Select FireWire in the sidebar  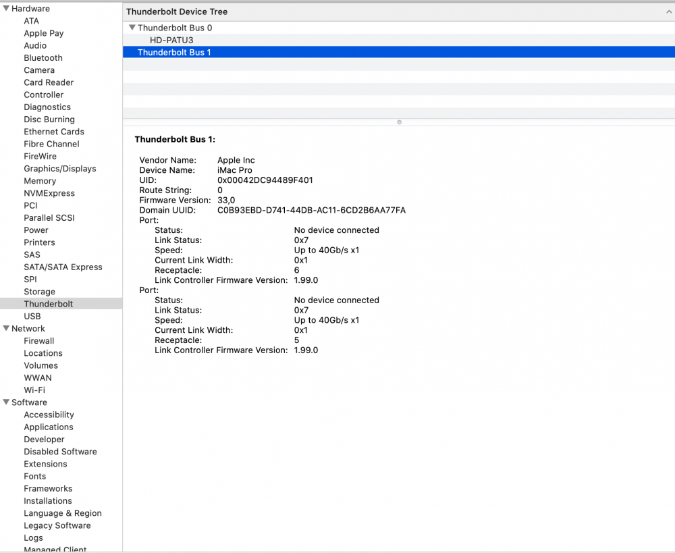coord(40,156)
